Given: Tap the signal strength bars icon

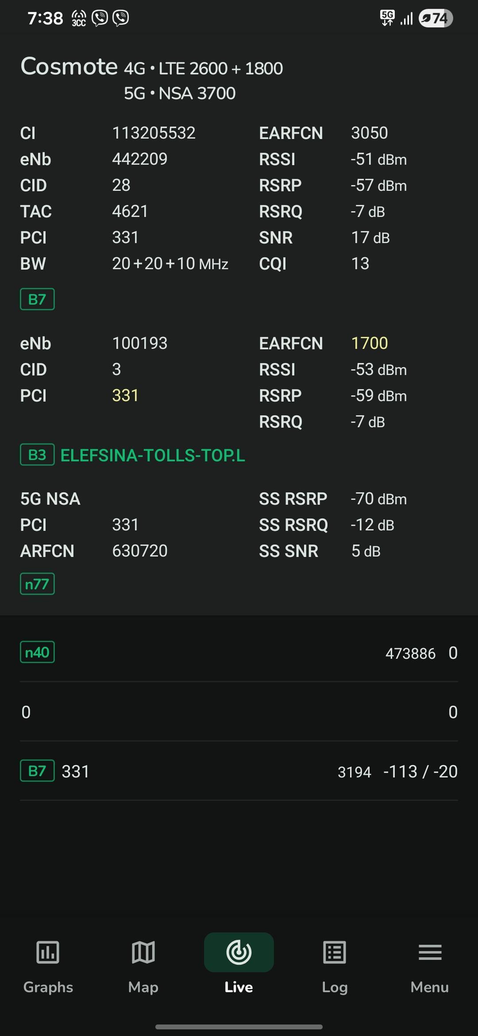Looking at the screenshot, I should click(x=407, y=19).
